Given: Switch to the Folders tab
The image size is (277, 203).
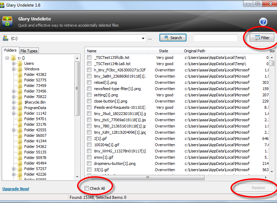Looking at the screenshot, I should click(x=10, y=50).
